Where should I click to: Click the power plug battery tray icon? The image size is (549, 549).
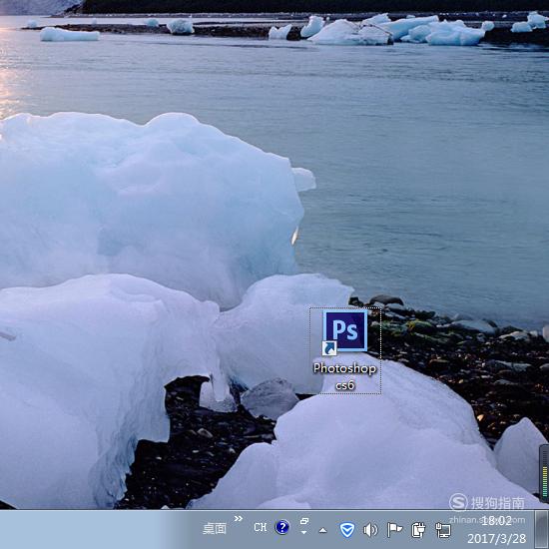[418, 530]
